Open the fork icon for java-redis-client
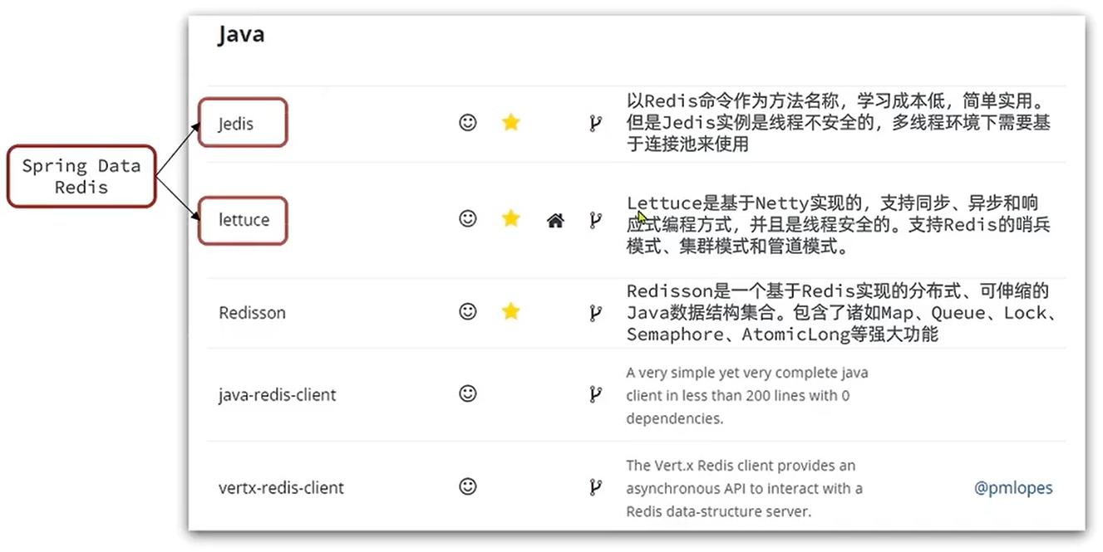Screen dimensions: 1103x552 [595, 394]
